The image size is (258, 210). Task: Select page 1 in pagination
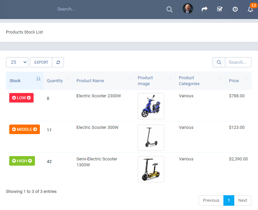tap(229, 200)
